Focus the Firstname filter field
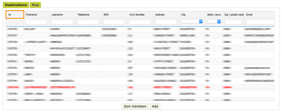 (36, 22)
